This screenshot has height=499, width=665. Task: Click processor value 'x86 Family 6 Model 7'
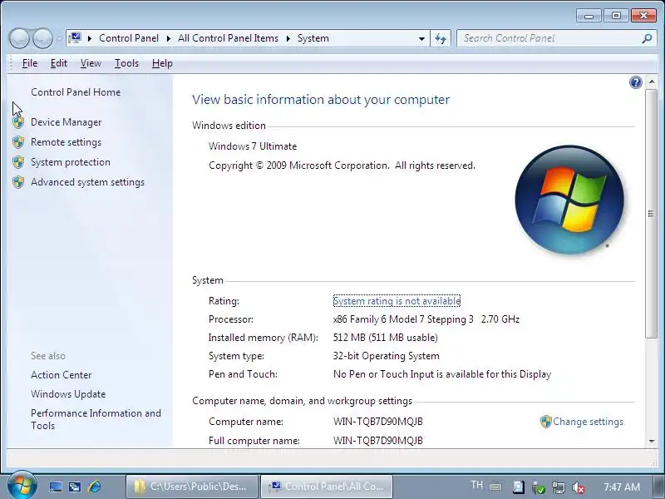[403, 319]
